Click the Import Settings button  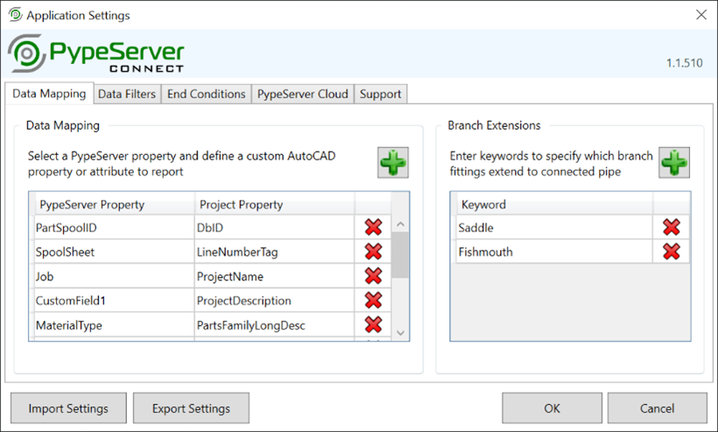pyautogui.click(x=68, y=408)
